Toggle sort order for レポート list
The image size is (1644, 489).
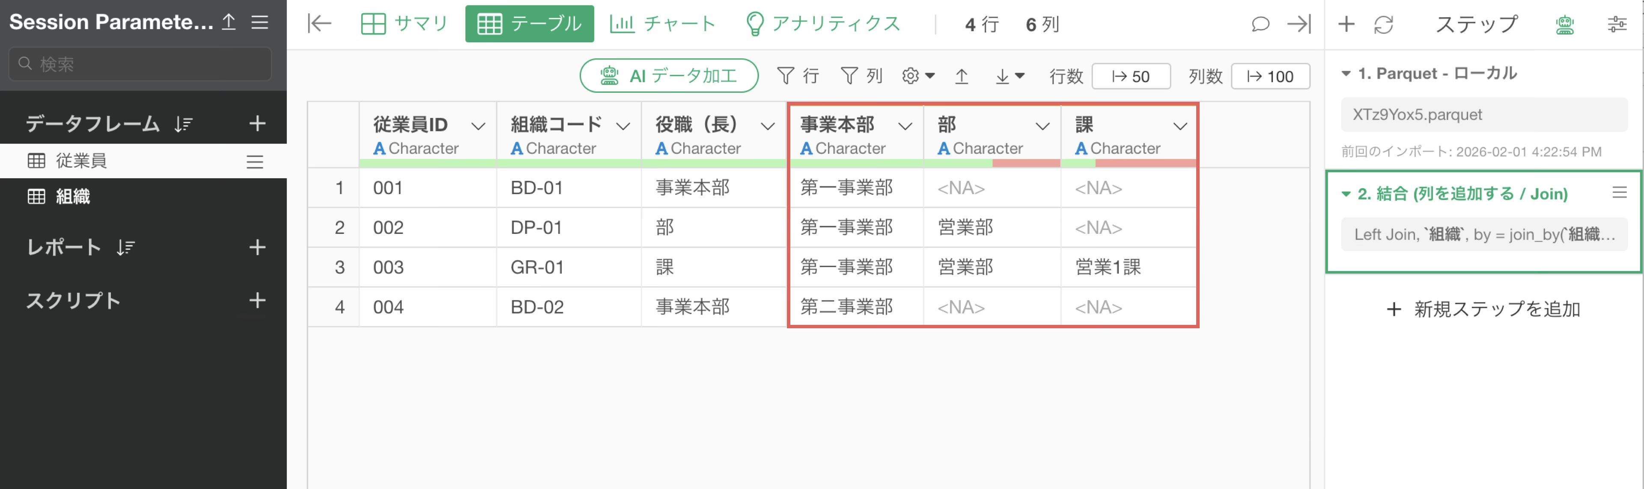point(126,247)
